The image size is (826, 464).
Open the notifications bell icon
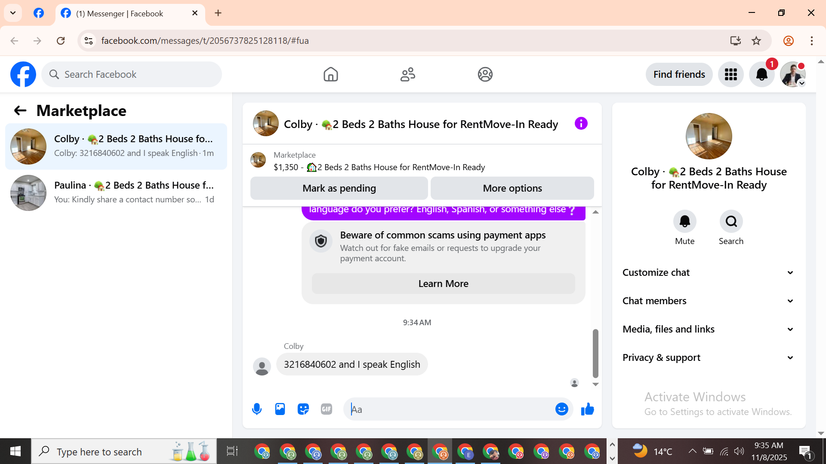pos(761,74)
